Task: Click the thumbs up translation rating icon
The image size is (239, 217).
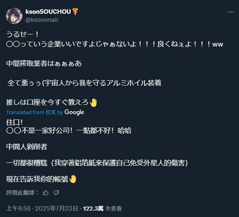Action: pos(46,193)
